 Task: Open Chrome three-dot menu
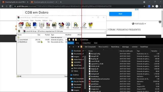(x=161, y=6)
